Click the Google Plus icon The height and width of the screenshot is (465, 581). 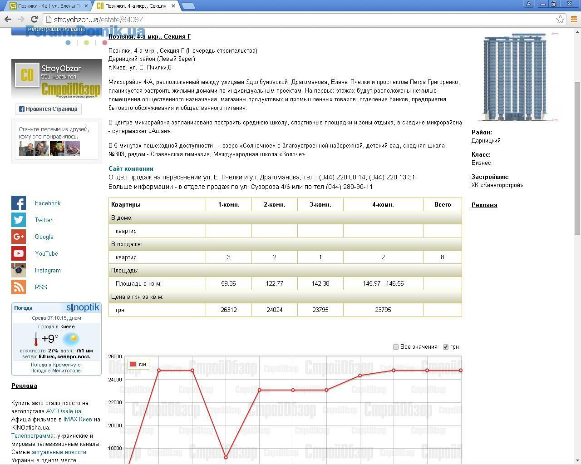click(19, 237)
